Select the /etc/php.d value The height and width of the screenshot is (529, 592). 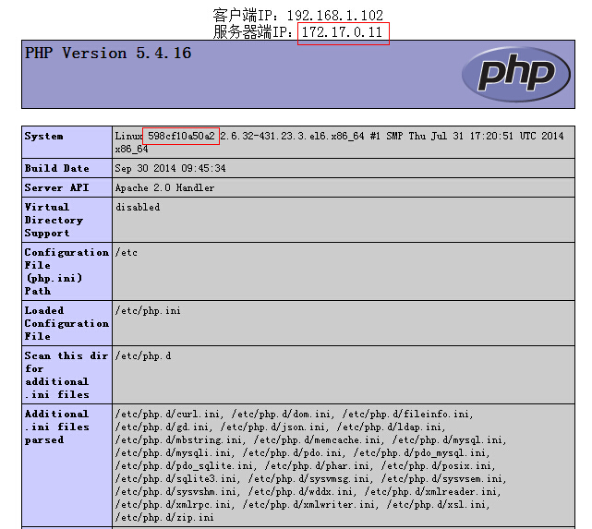point(143,355)
